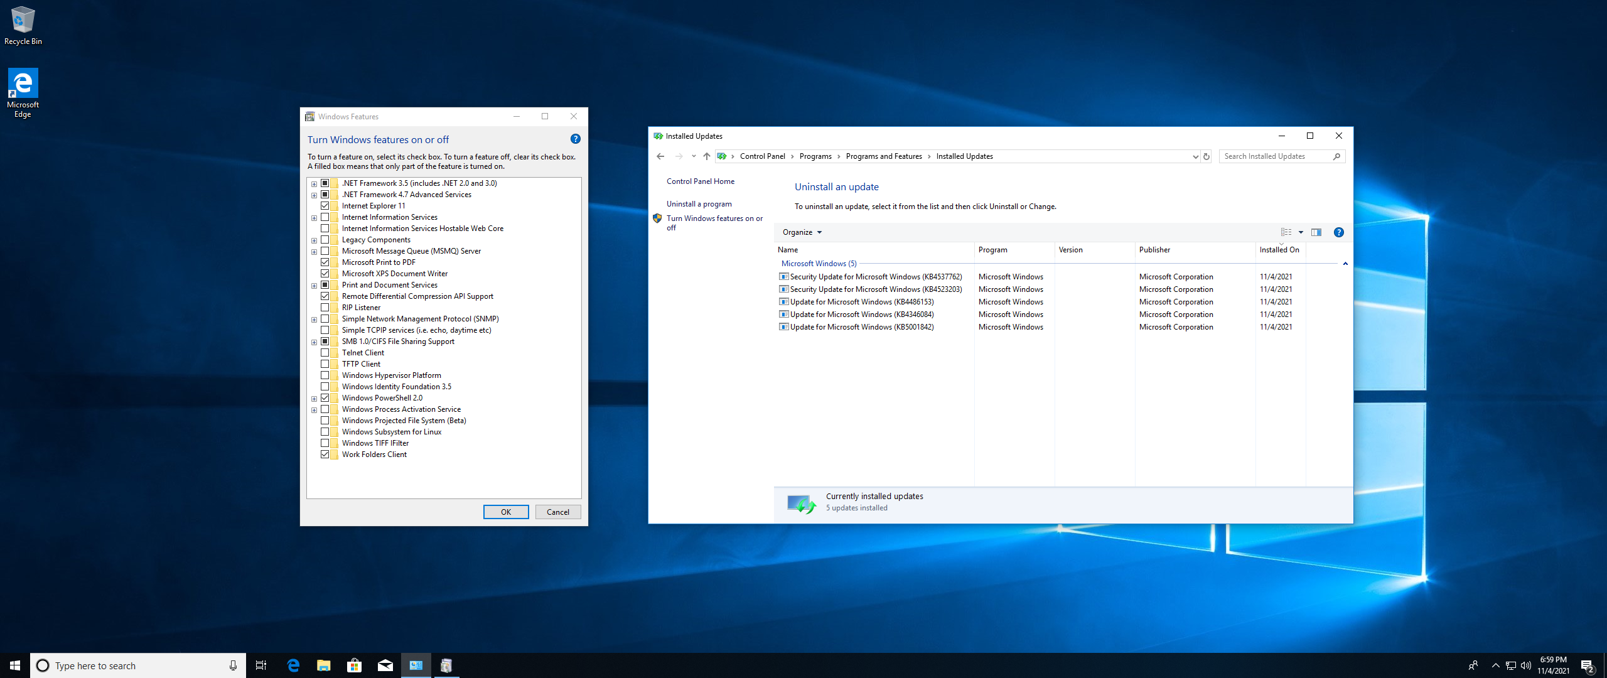Viewport: 1607px width, 678px height.
Task: Click the Up arrow in Installed Updates navigation
Action: pyautogui.click(x=707, y=156)
